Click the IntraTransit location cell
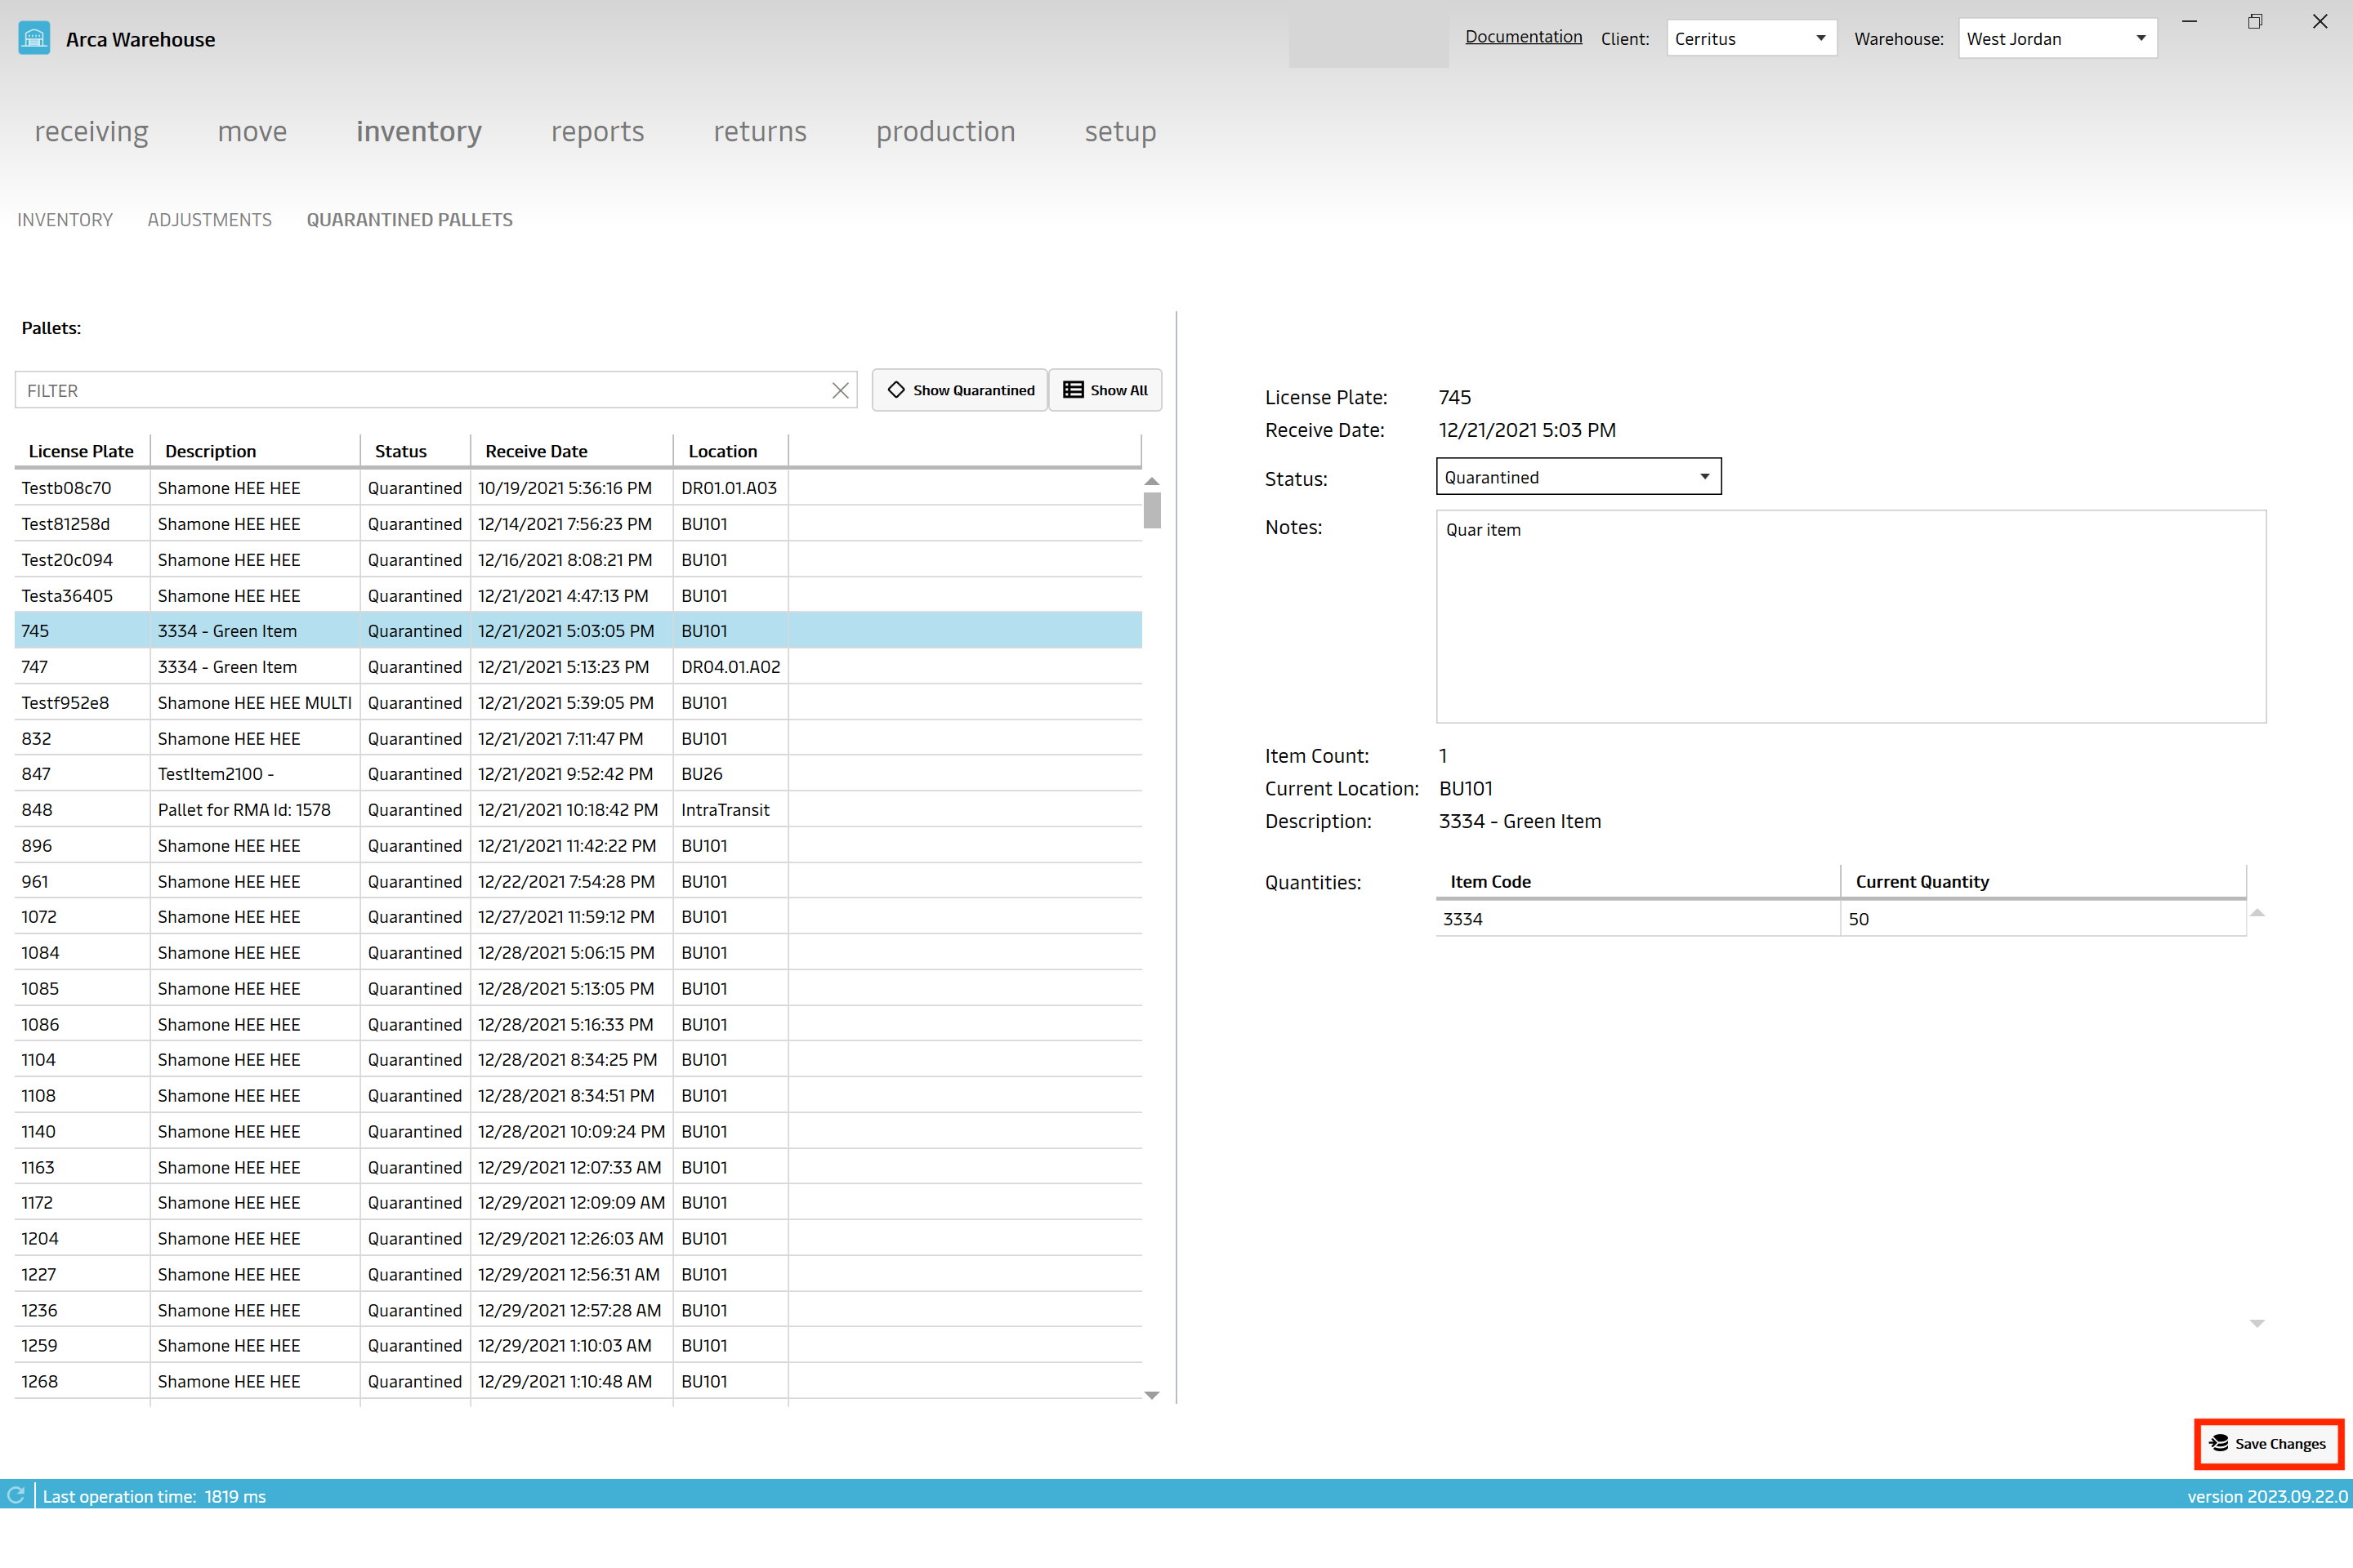The height and width of the screenshot is (1568, 2353). pos(730,810)
